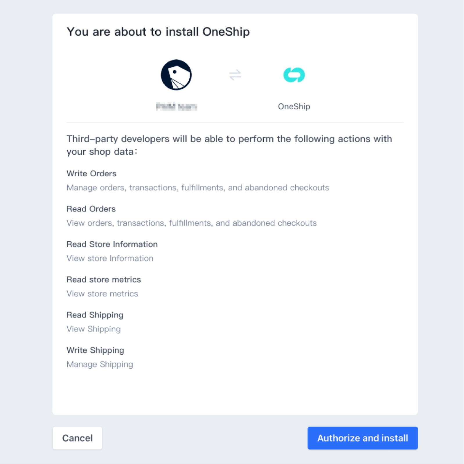Click the Read Store Information heading
Viewport: 464px width, 464px height.
click(x=112, y=244)
